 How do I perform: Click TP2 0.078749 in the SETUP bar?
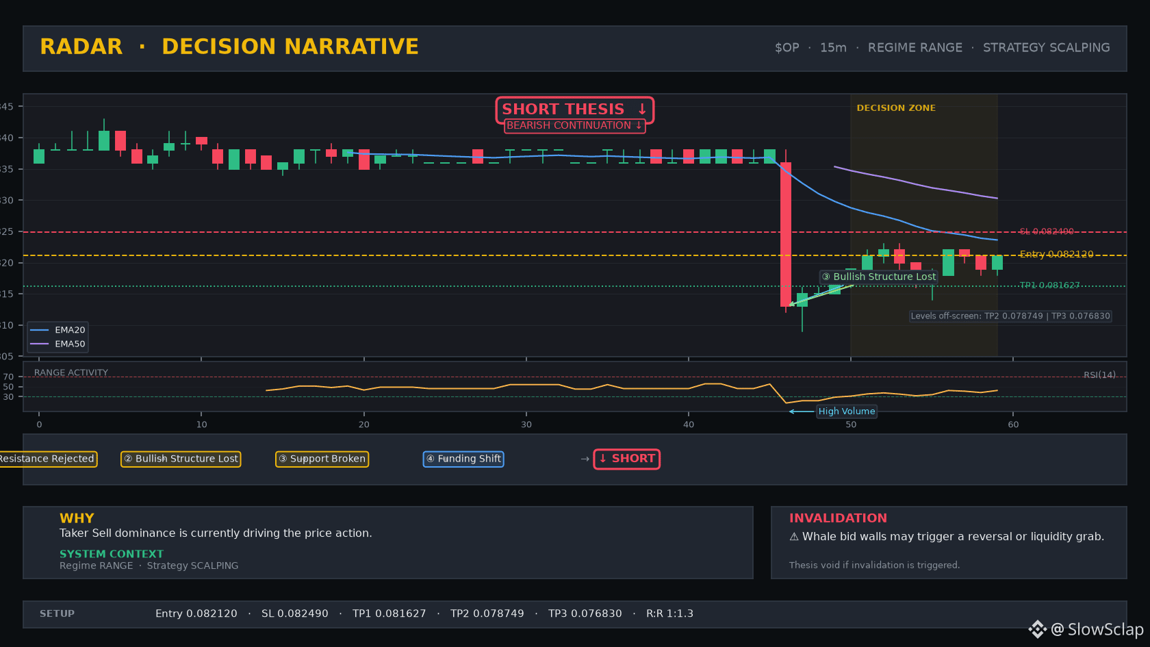[x=487, y=613]
